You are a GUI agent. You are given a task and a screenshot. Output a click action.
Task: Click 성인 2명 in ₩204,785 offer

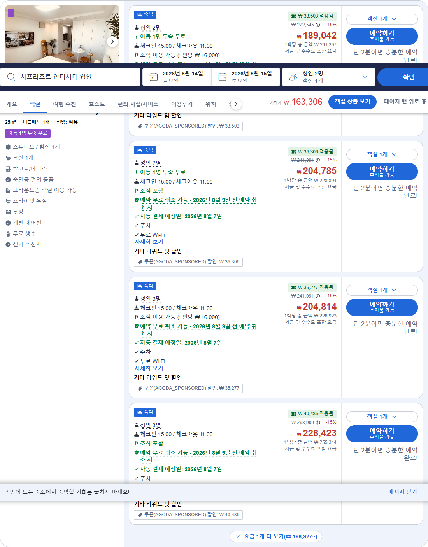(x=150, y=163)
